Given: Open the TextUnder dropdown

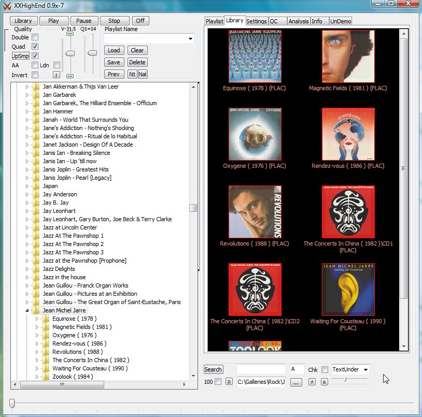Looking at the screenshot, I should click(x=366, y=369).
